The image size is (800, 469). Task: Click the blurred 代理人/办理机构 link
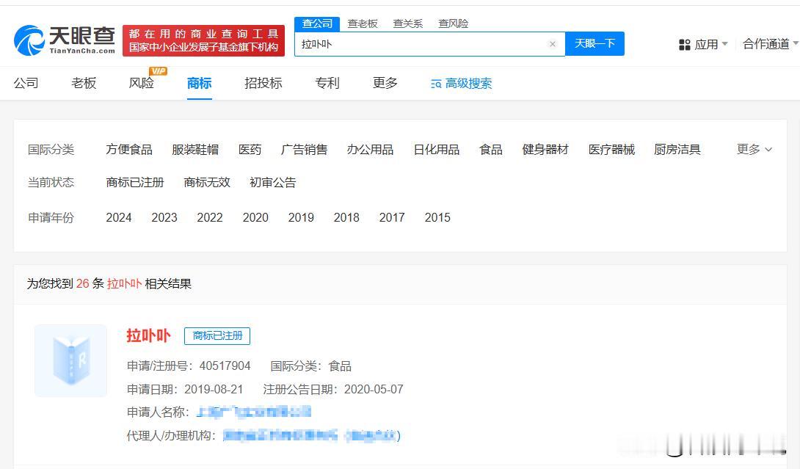click(312, 435)
